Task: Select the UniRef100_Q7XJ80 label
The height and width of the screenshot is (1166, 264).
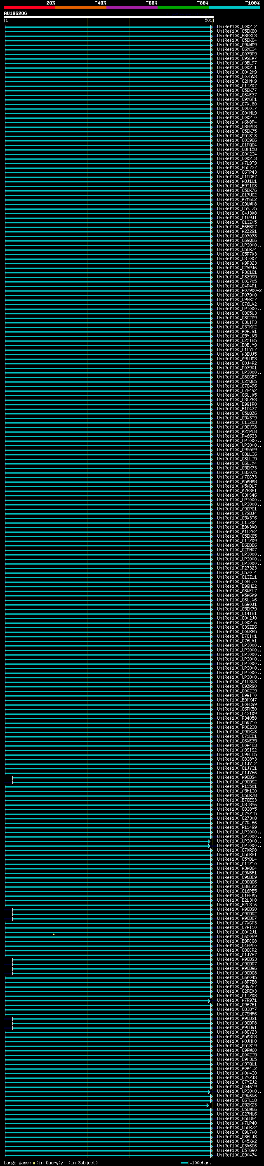Action: click(237, 104)
